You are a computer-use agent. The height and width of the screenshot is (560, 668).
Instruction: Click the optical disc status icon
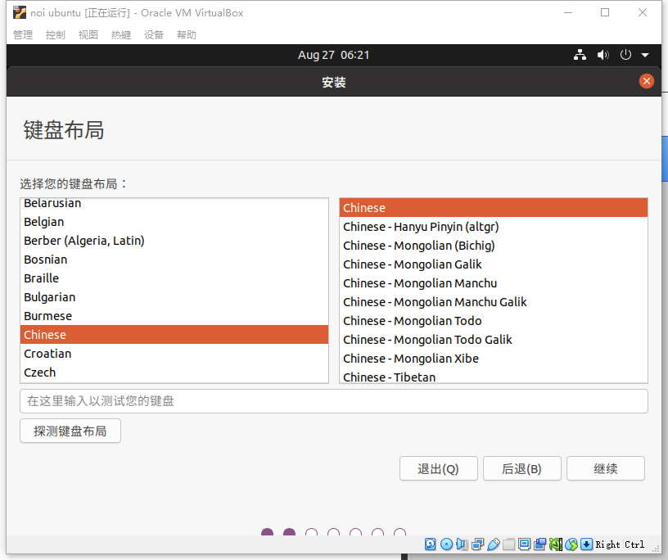click(446, 544)
